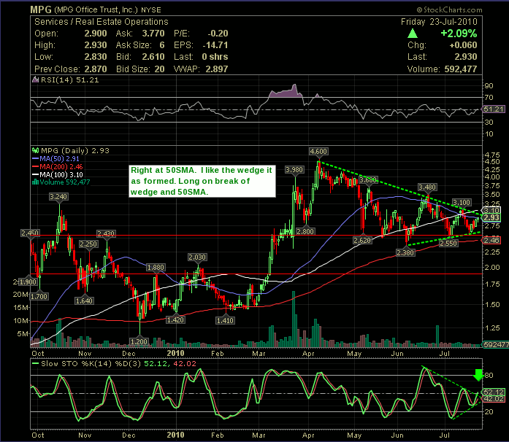Screen dimensions: 509x442
Task: Select the +2.09% percent change
Action: click(x=459, y=34)
